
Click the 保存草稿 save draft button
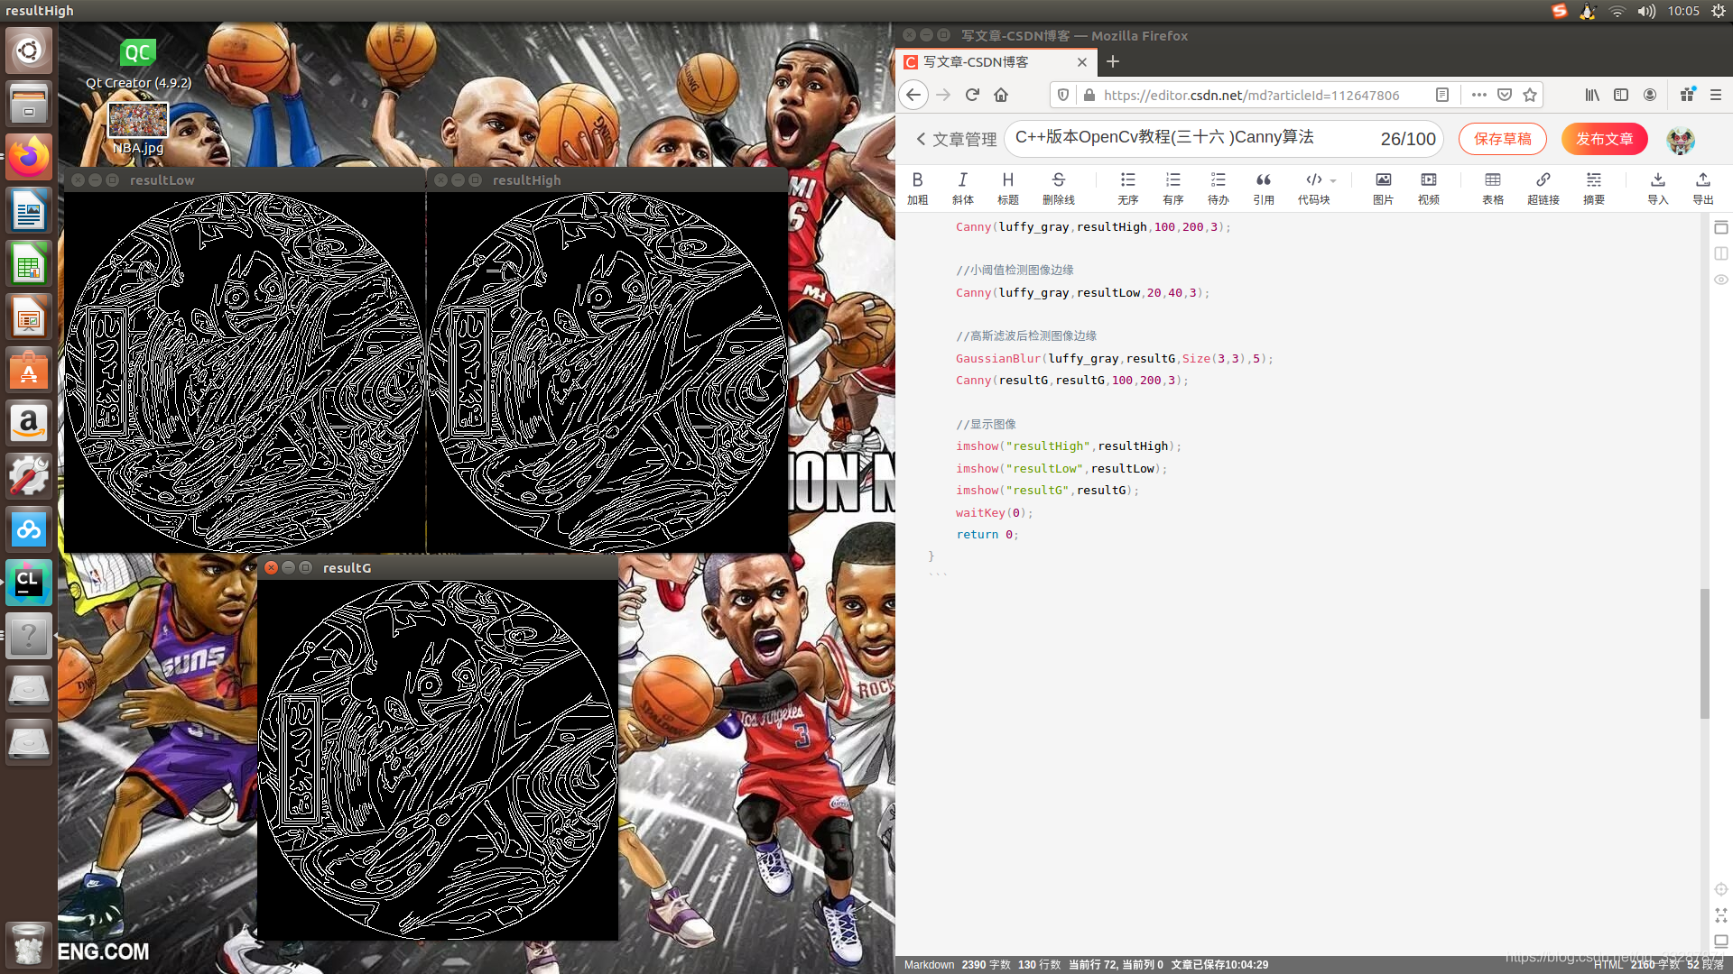(x=1502, y=139)
